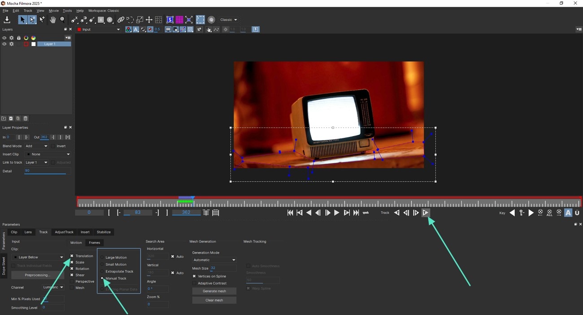Click the Join Layers link icon
This screenshot has width=583, height=315.
click(x=121, y=20)
